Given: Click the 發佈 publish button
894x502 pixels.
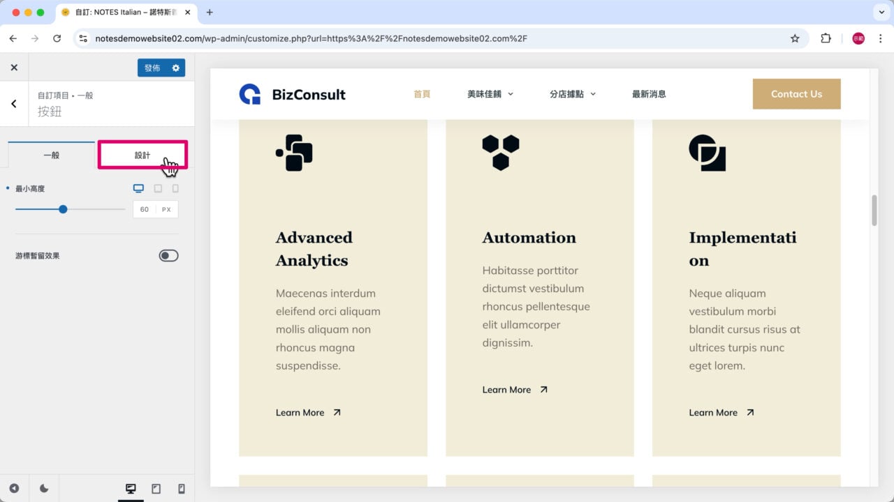Looking at the screenshot, I should tap(152, 68).
